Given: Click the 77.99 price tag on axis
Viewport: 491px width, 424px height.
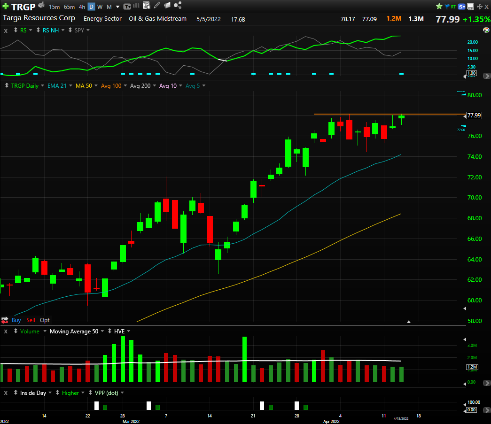Looking at the screenshot, I should point(474,116).
